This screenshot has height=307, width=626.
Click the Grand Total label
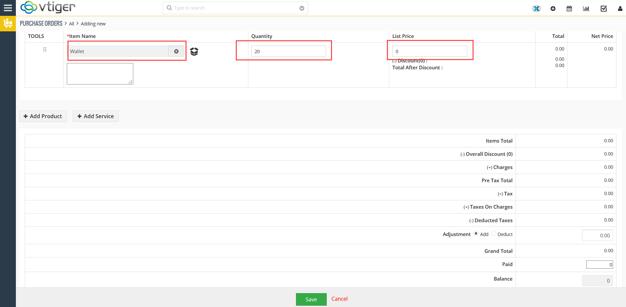click(x=498, y=251)
